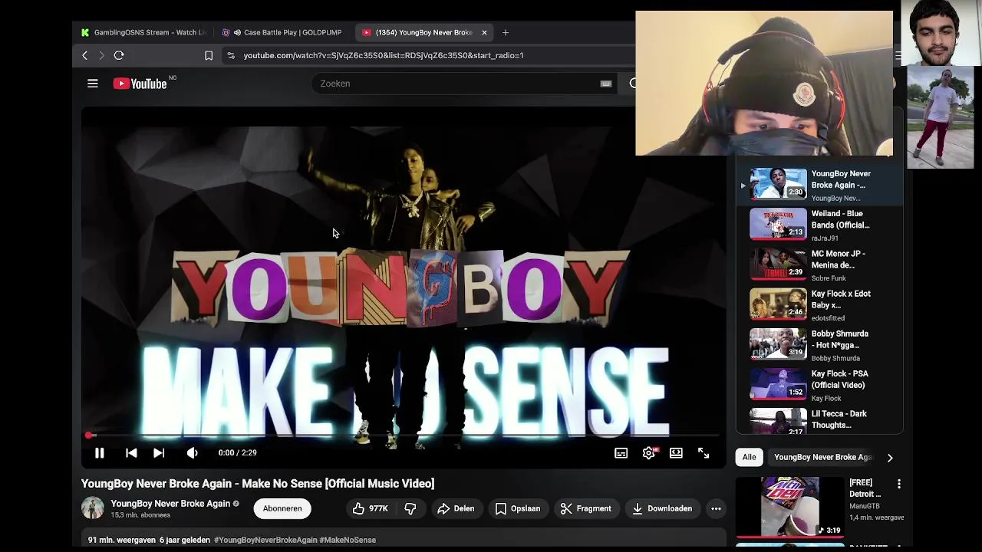This screenshot has height=552, width=982.
Task: Go forward in browser history
Action: [101, 55]
